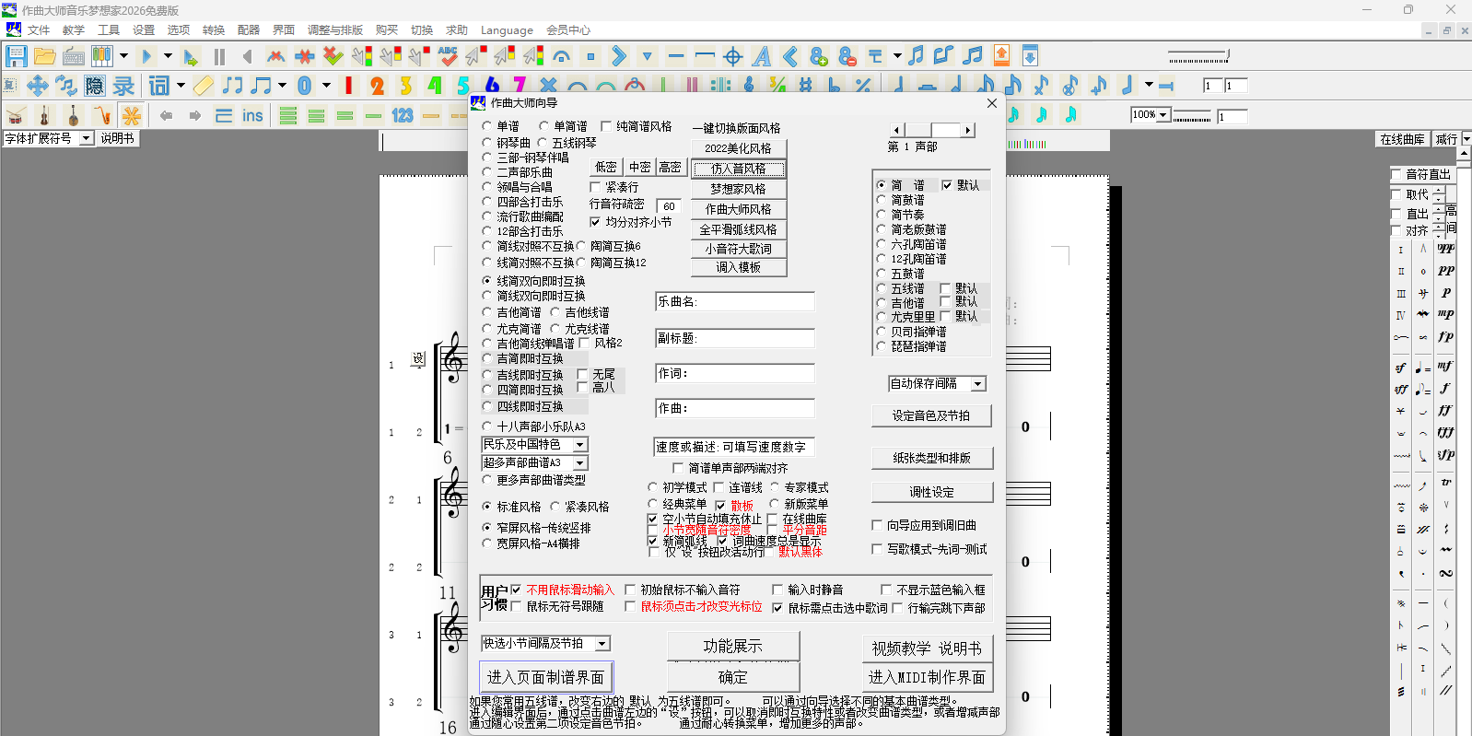1472x736 pixels.
Task: Click the snare drum instrument icon
Action: coord(17,115)
